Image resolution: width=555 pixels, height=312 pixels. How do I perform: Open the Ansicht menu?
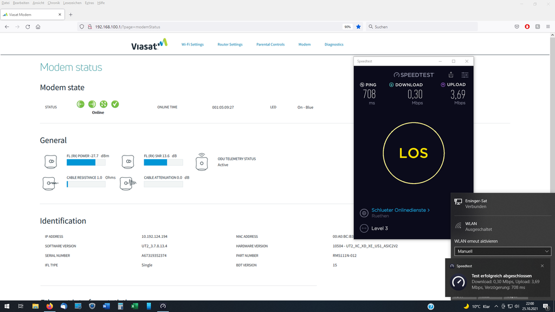[x=38, y=3]
